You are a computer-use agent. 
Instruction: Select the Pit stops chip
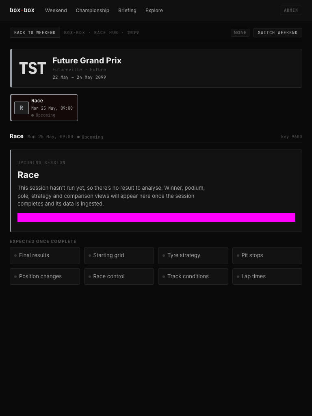pos(267,256)
